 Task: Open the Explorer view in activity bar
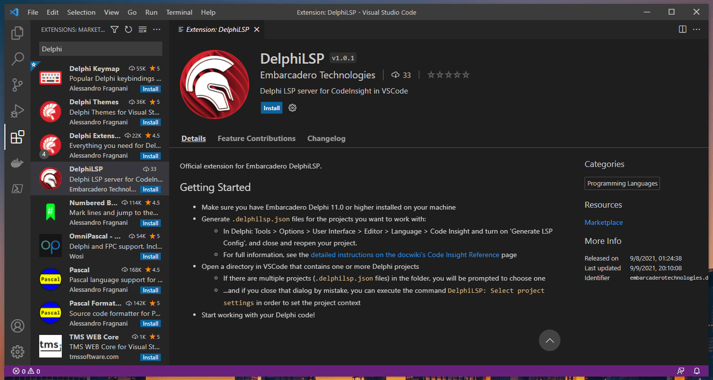(18, 33)
